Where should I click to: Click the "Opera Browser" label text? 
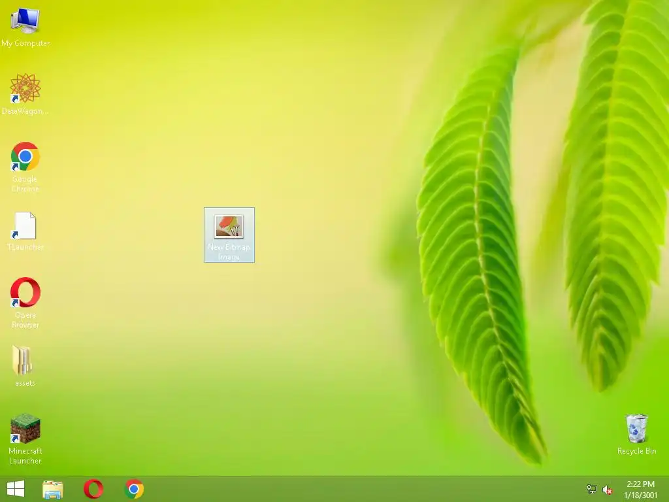[25, 320]
